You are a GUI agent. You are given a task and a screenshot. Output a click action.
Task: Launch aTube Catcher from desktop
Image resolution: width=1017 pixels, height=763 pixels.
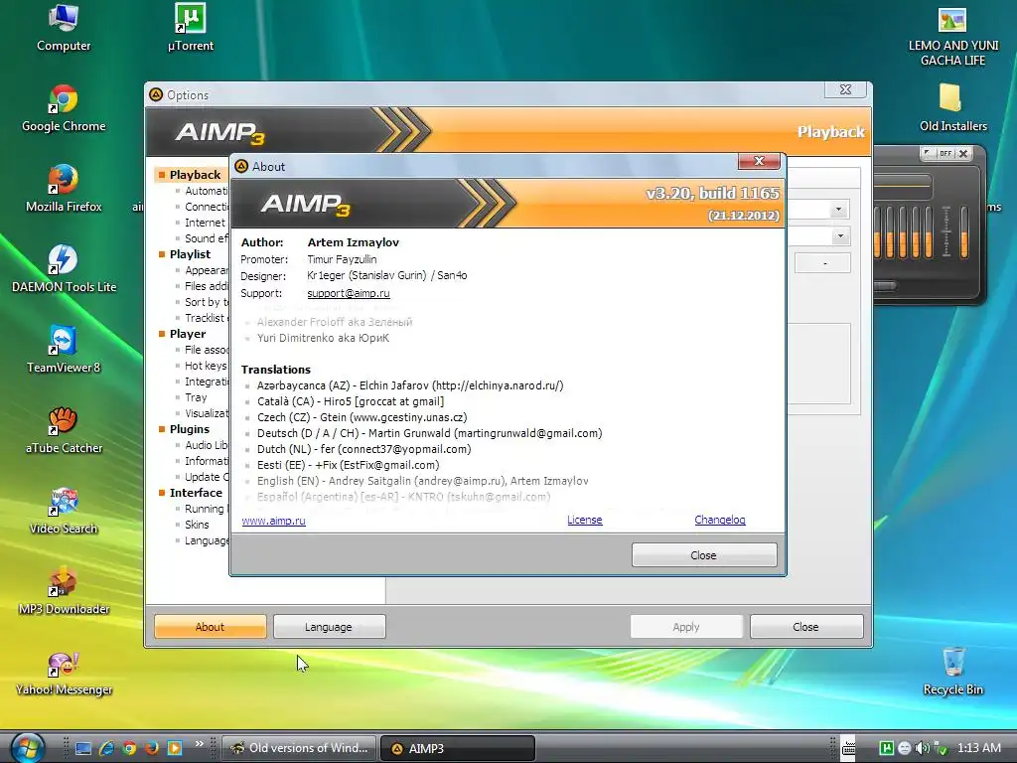(63, 431)
